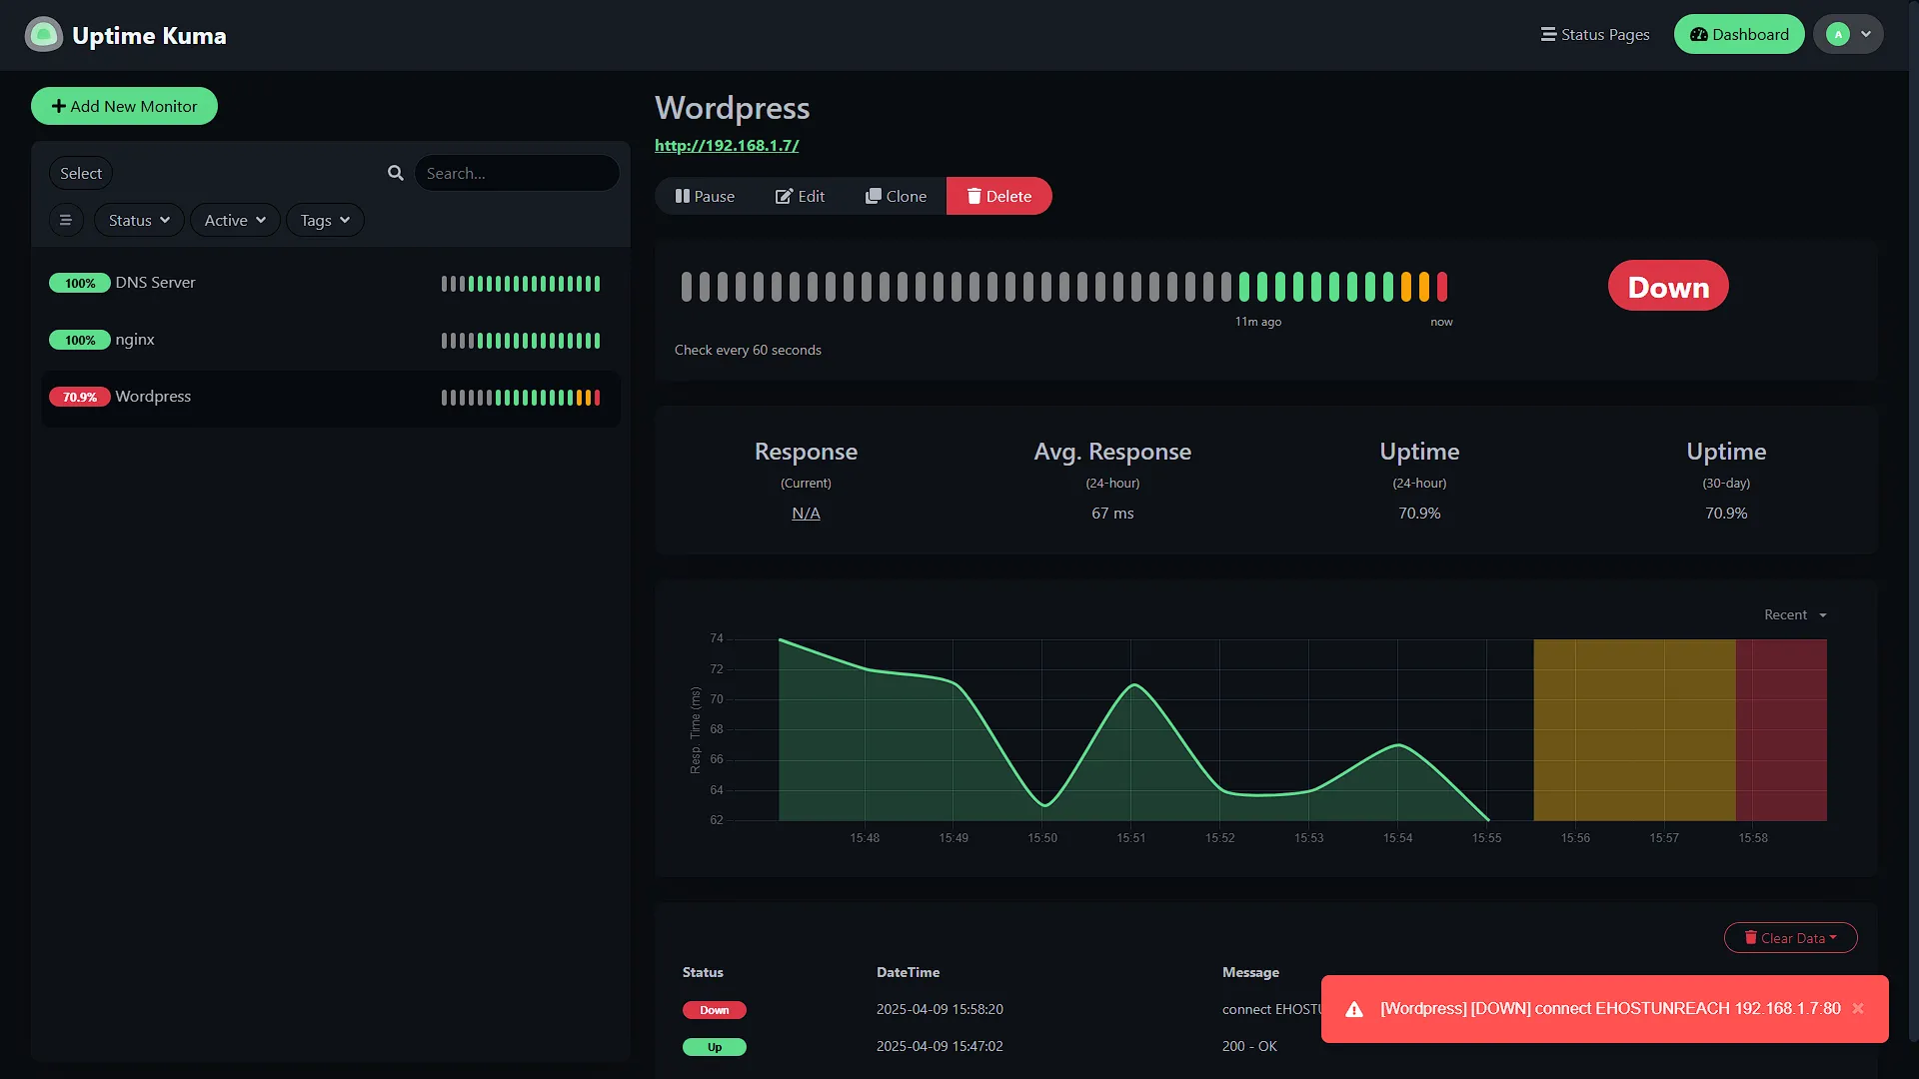Viewport: 1919px width, 1079px height.
Task: Open the list options hamburger icon
Action: [66, 220]
